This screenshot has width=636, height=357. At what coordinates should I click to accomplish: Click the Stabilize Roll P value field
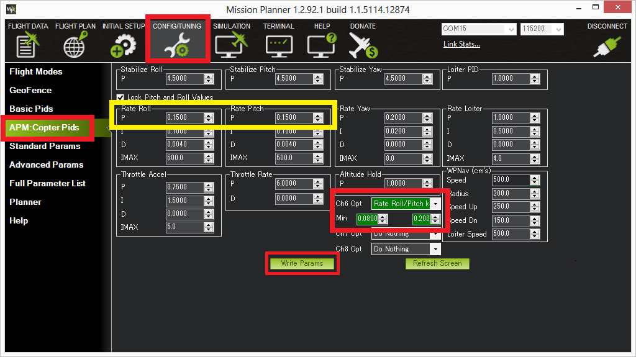184,79
